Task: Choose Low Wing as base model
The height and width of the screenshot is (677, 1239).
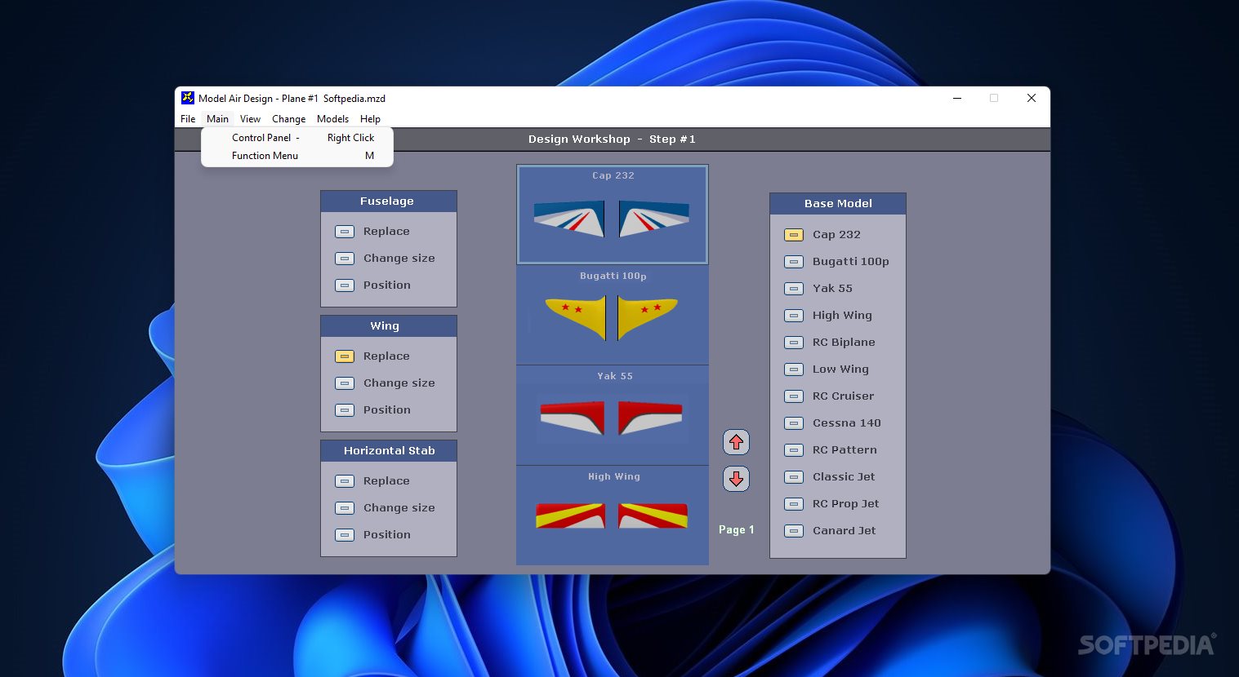Action: [x=794, y=369]
